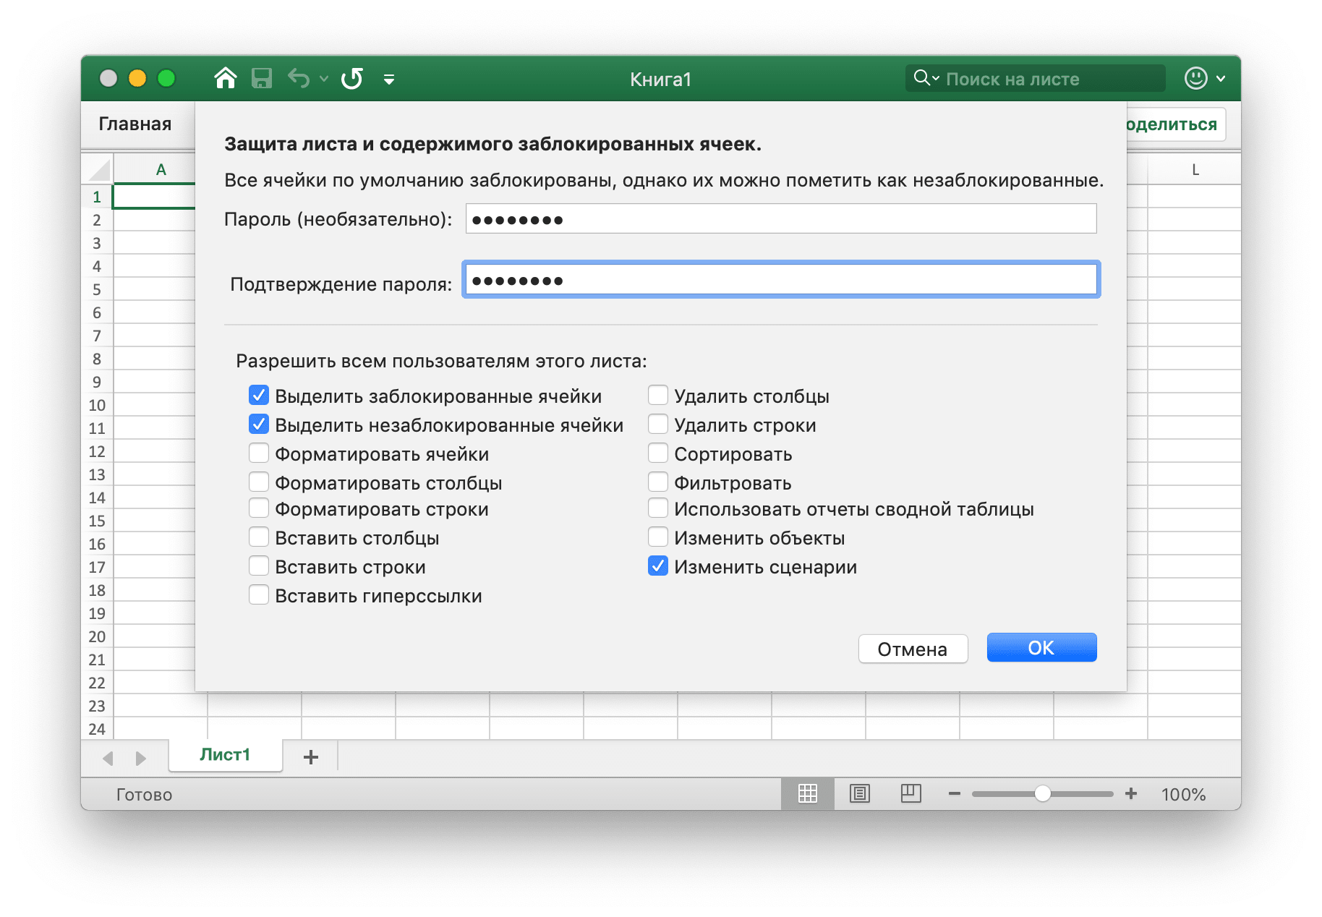
Task: Select column L header
Action: (x=1195, y=170)
